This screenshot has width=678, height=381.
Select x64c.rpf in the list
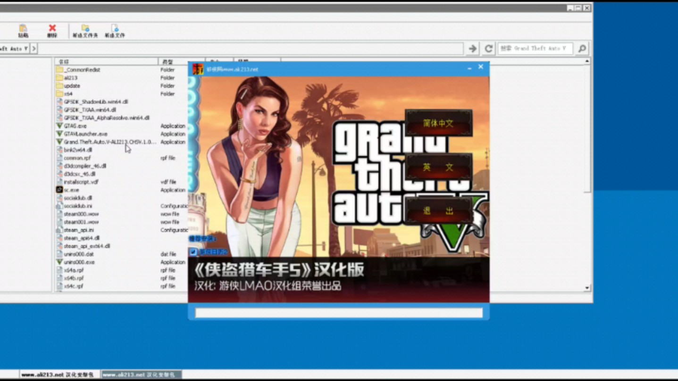click(74, 286)
